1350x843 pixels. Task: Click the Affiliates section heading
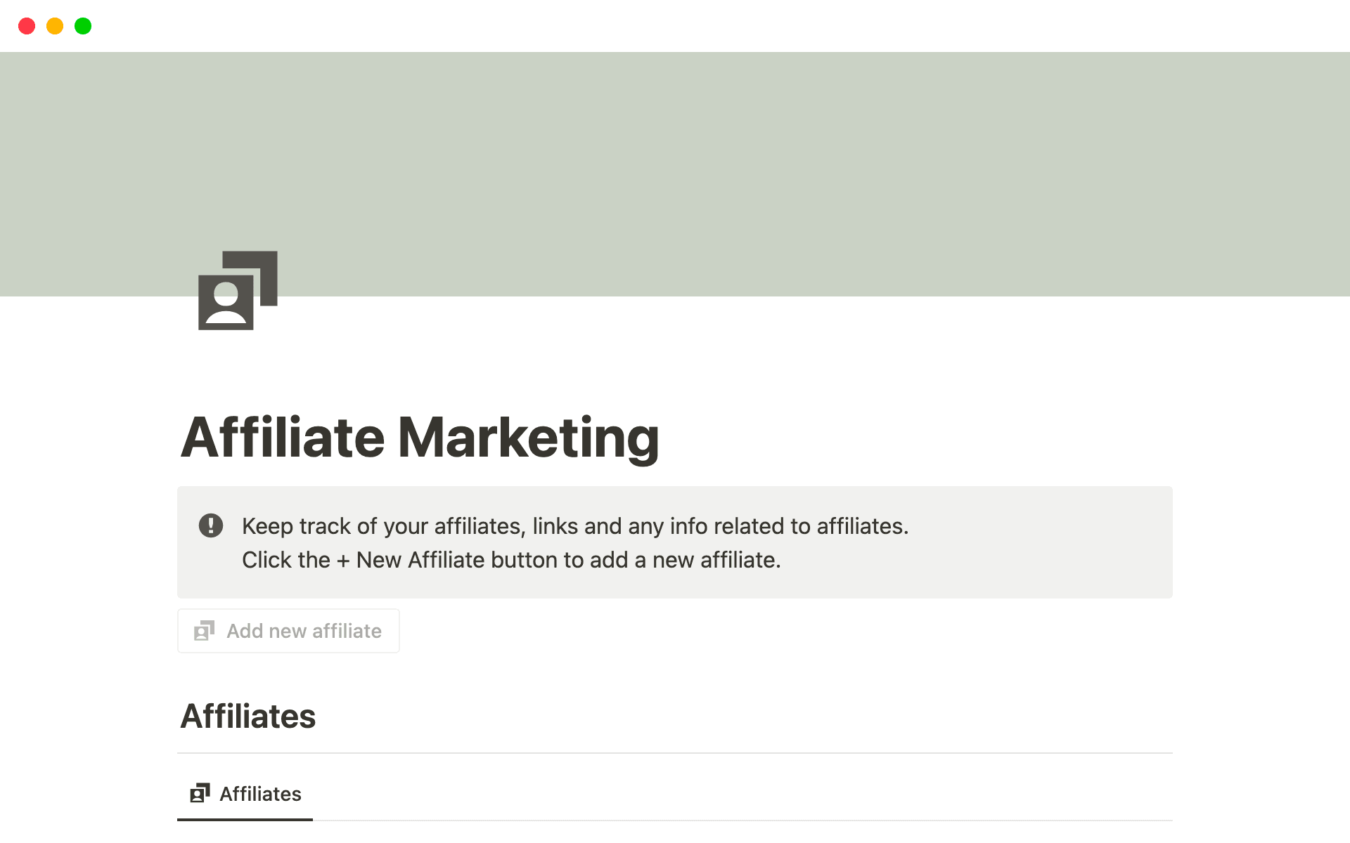[248, 716]
